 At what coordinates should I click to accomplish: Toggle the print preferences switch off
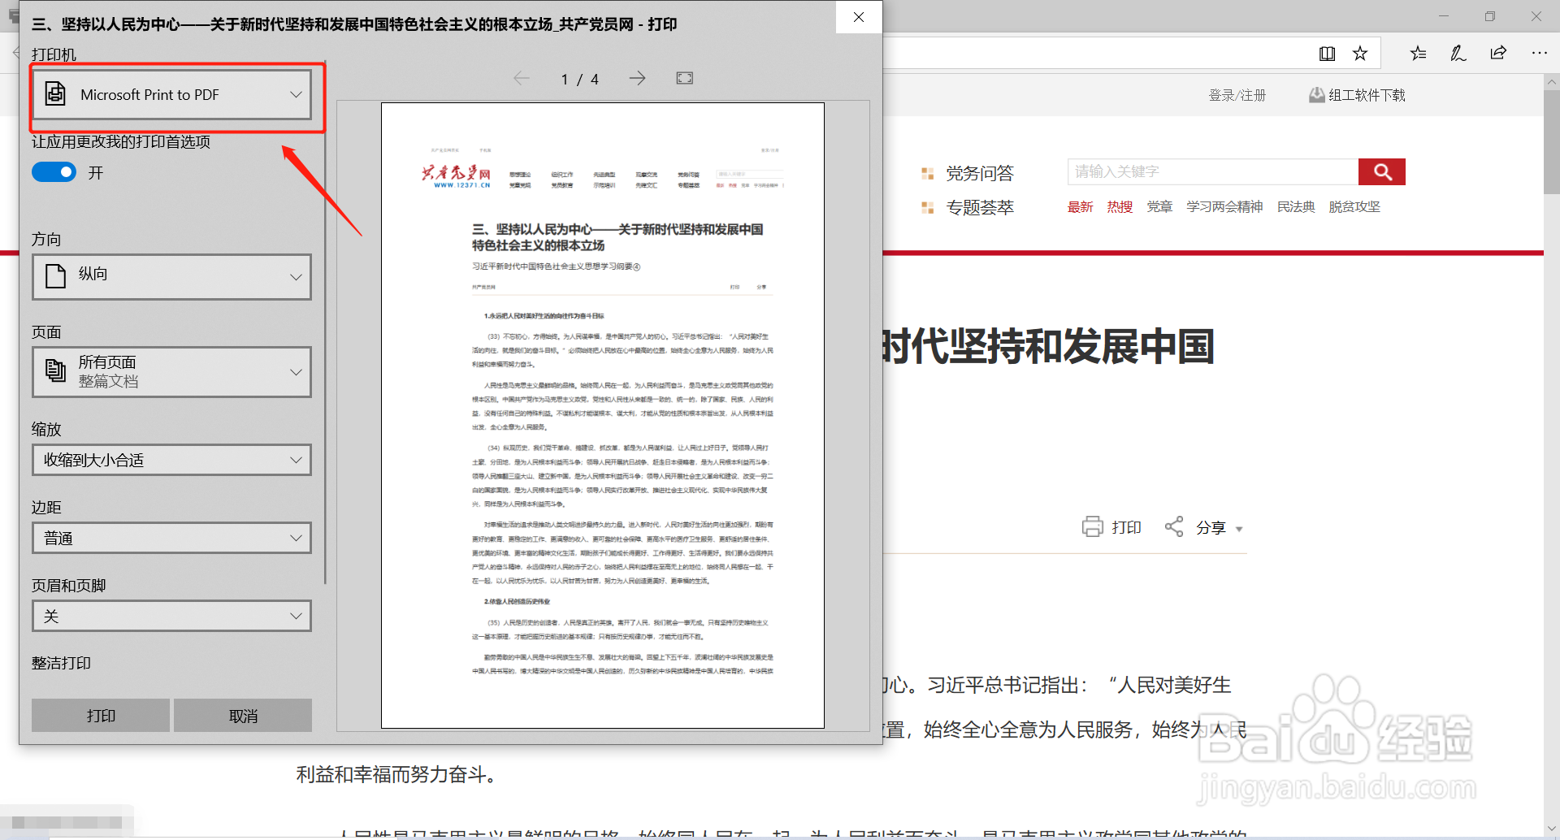coord(54,172)
